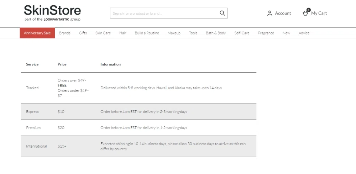Open the shopping cart basket icon
This screenshot has width=356, height=174.
pos(306,13)
